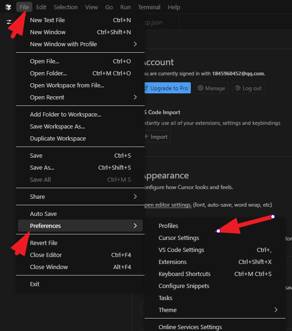Open the Go menu
This screenshot has height=331, width=292.
pos(109,7)
